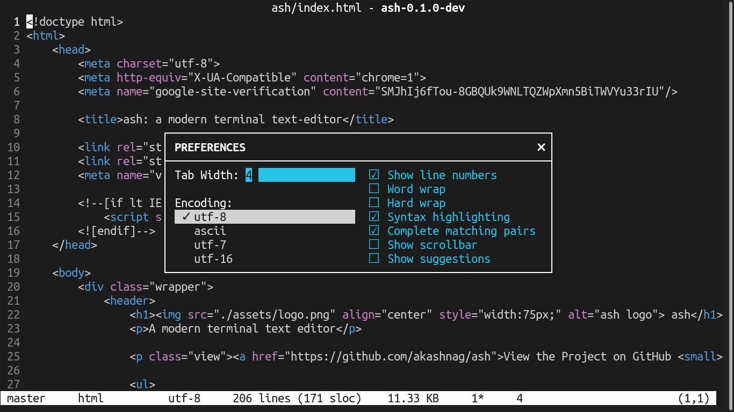Viewport: 734px width, 412px height.
Task: Uncheck Complete matching pairs
Action: click(x=375, y=231)
